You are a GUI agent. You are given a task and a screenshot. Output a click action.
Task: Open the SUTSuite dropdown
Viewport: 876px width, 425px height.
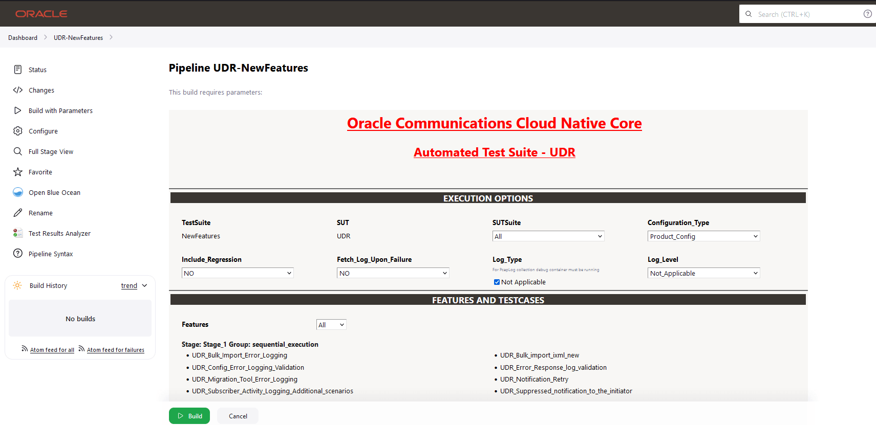(x=548, y=236)
